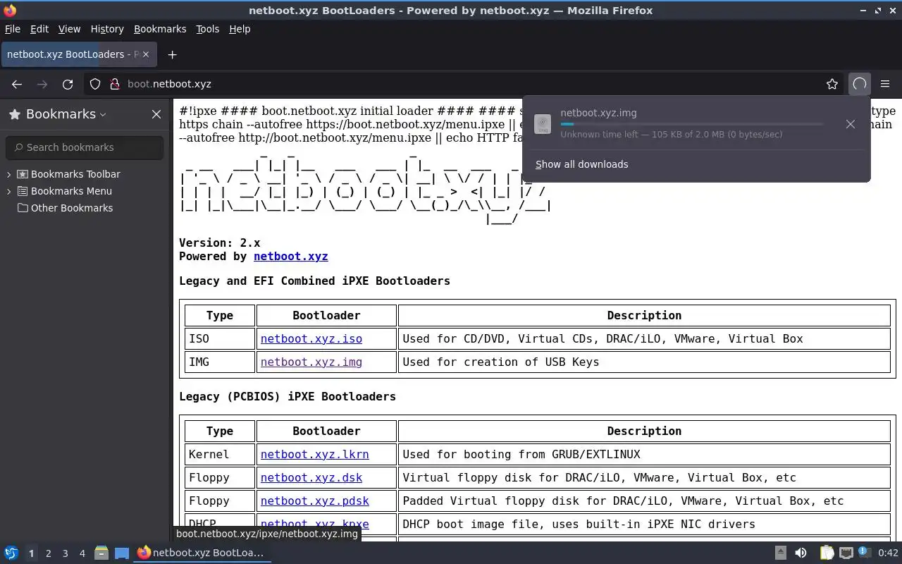Open the Help menu

[240, 29]
